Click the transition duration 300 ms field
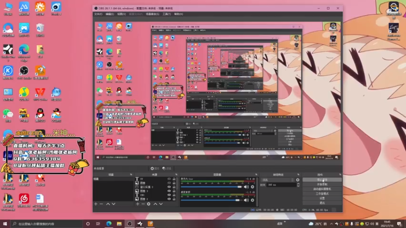406x228 pixels. point(282,185)
